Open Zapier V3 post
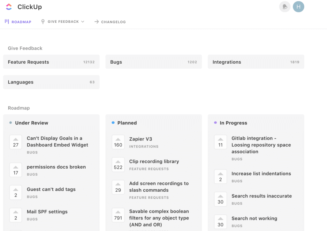 click(141, 139)
